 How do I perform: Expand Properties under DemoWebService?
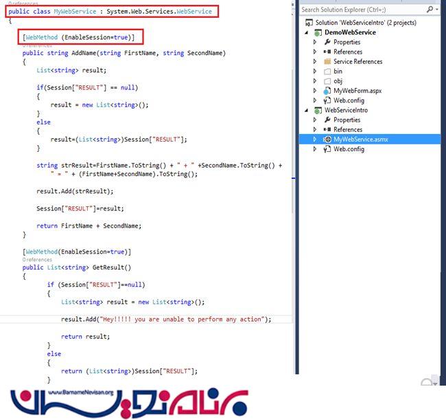click(315, 42)
